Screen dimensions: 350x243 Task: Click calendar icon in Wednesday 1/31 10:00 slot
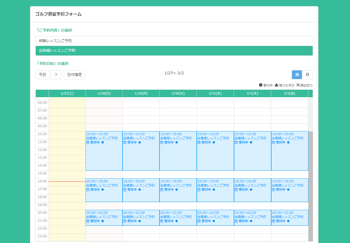click(x=199, y=143)
